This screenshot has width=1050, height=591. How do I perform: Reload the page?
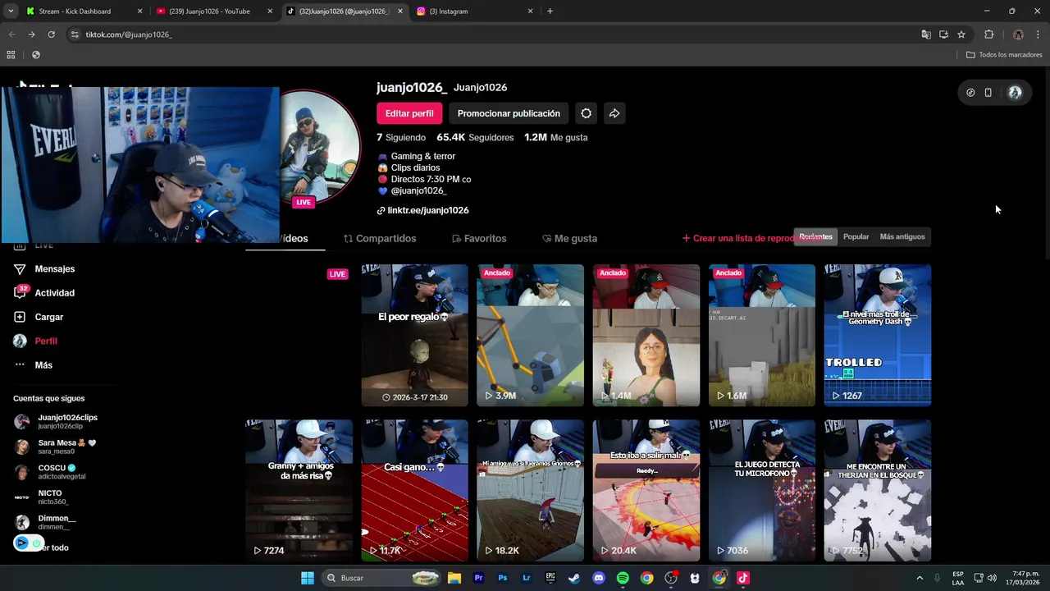[x=51, y=34]
